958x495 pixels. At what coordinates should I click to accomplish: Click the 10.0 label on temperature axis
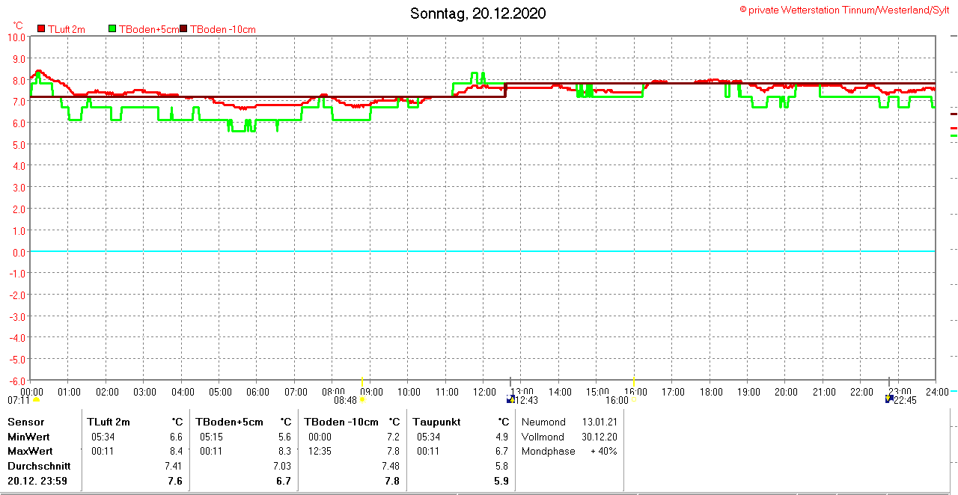[x=16, y=37]
